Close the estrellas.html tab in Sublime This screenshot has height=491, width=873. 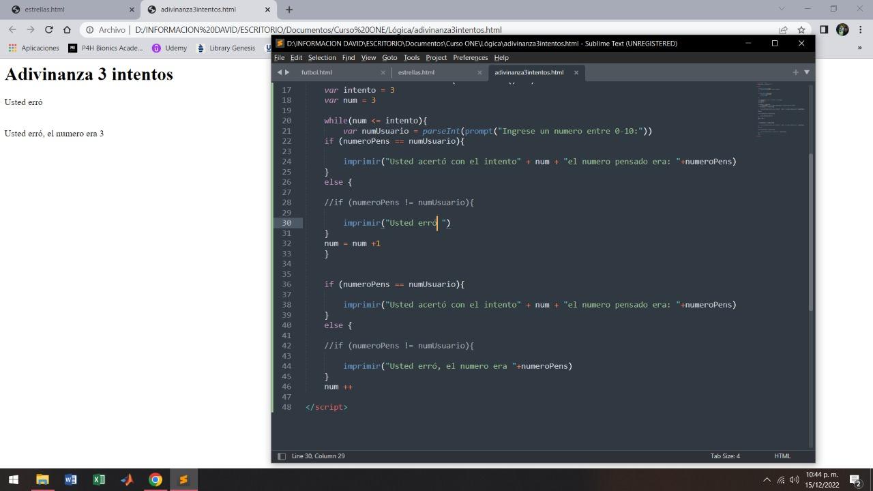(x=479, y=72)
